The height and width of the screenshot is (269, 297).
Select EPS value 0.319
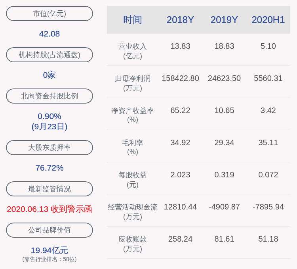click(224, 175)
